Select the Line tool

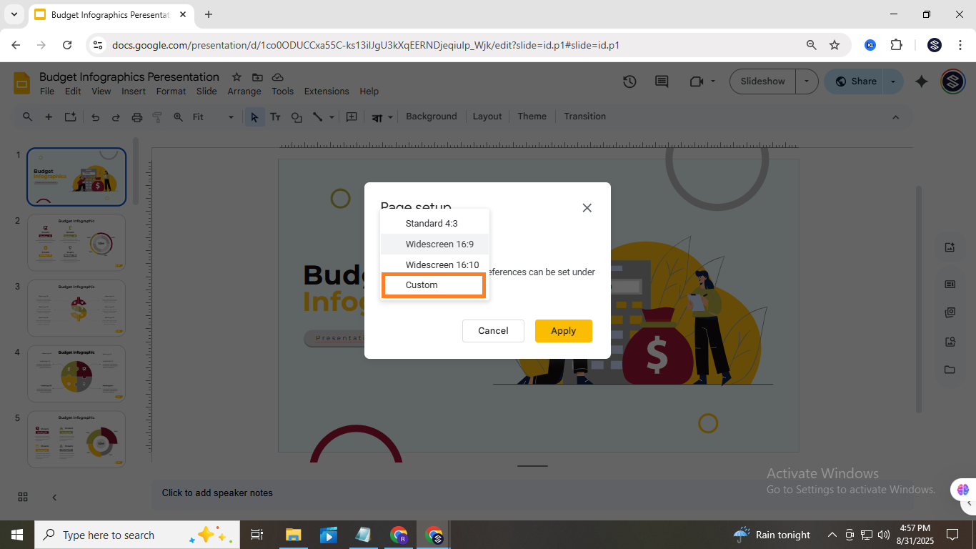coord(317,117)
